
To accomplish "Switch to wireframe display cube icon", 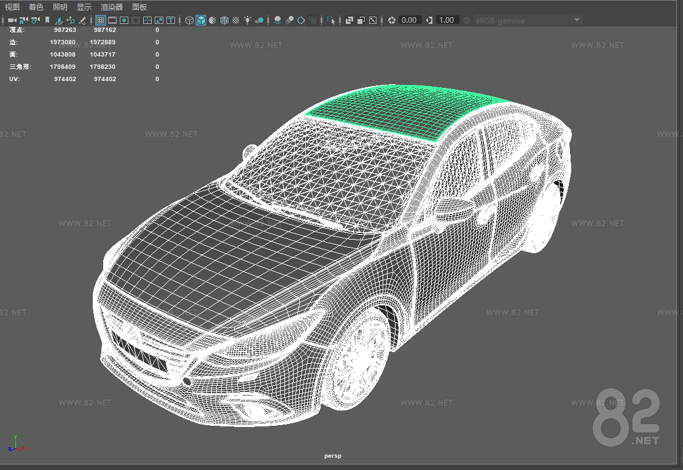I will click(189, 20).
